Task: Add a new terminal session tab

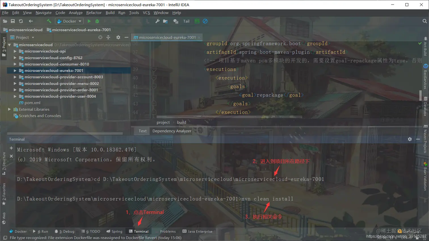Action: 11,148
